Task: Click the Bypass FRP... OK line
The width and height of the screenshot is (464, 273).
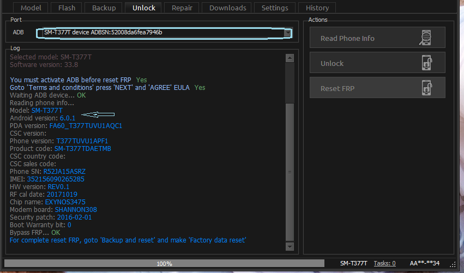Action: click(x=35, y=233)
